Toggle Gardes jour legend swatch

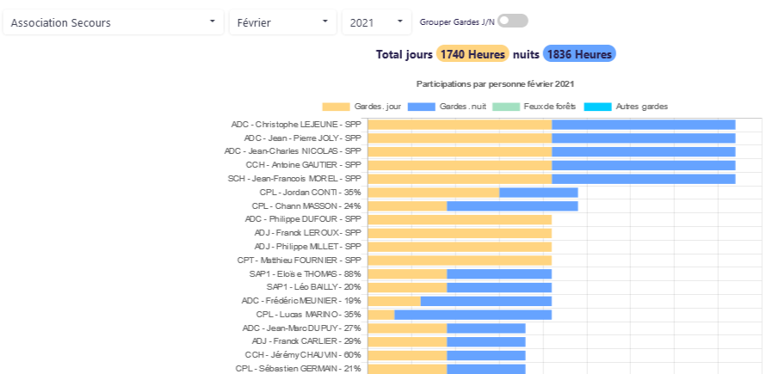coord(336,107)
